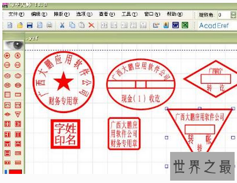The height and width of the screenshot is (183, 237).
Task: Select the three-character square seal template
Action: [18, 124]
